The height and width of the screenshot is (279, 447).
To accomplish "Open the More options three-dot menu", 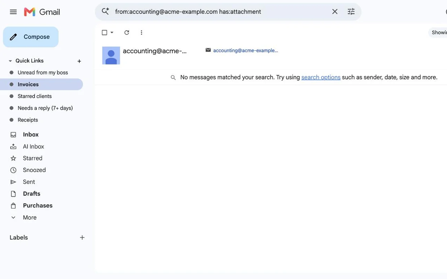I will (x=141, y=32).
